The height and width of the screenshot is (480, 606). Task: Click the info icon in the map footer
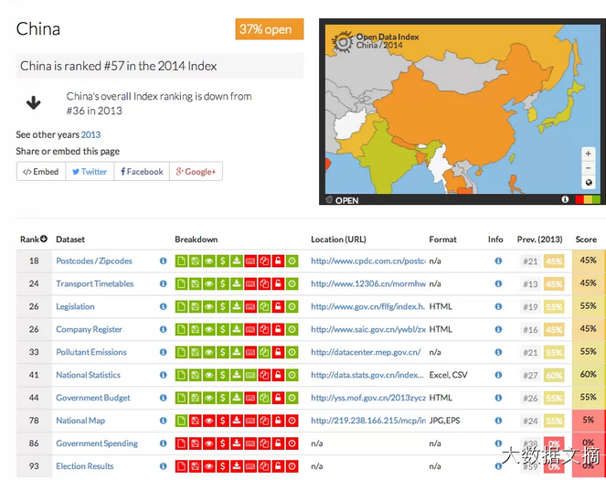point(565,198)
